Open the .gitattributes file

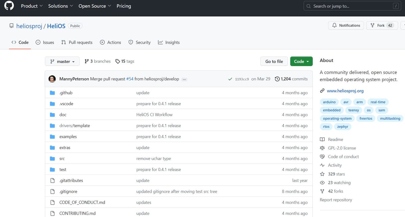[x=71, y=181]
